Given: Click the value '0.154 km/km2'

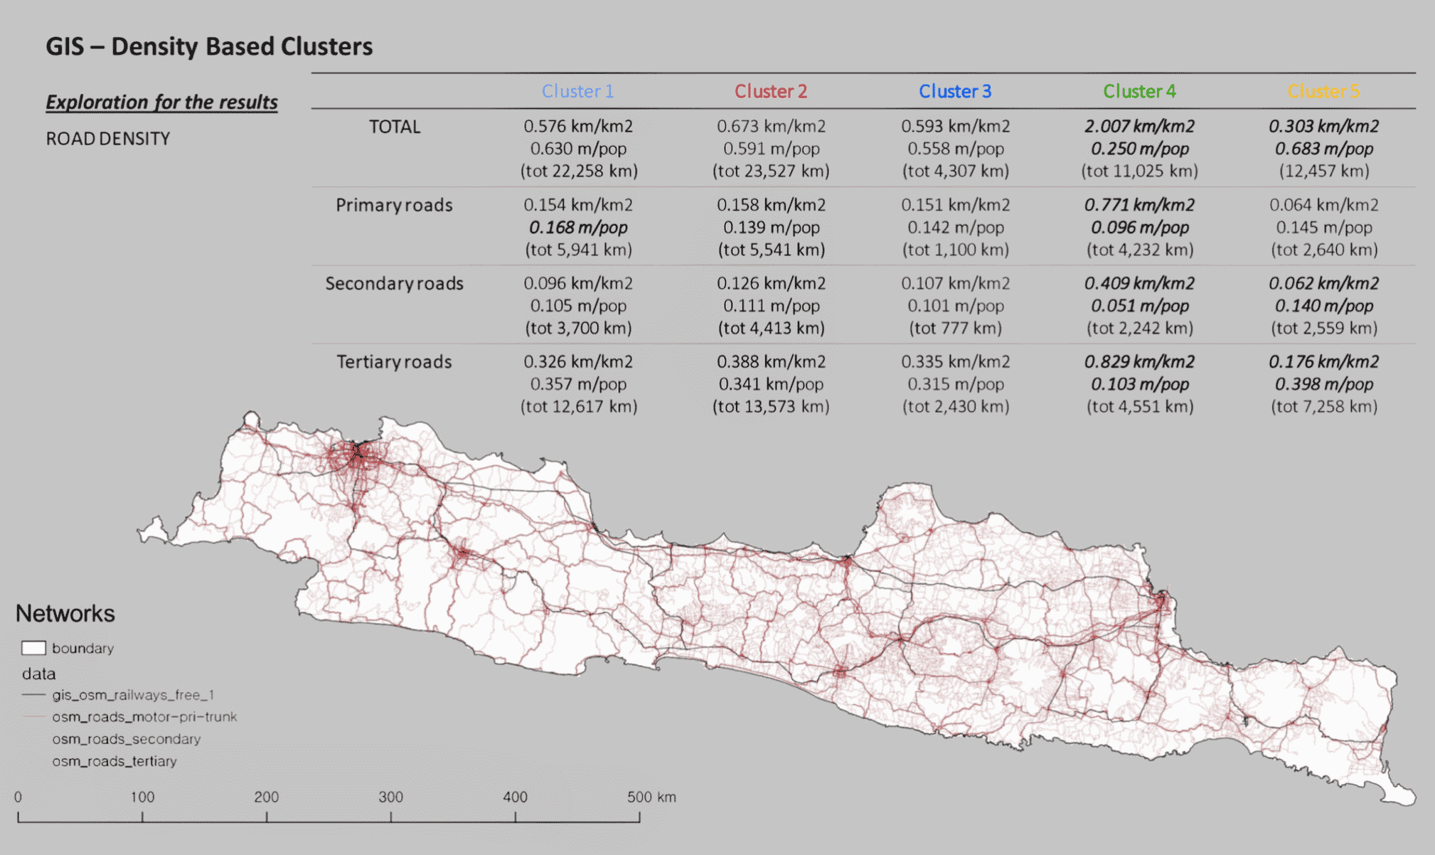Looking at the screenshot, I should (578, 206).
